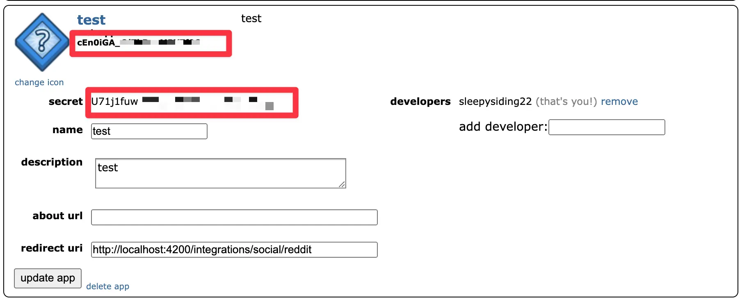
Task: Grab the description box resize handle
Action: click(342, 184)
